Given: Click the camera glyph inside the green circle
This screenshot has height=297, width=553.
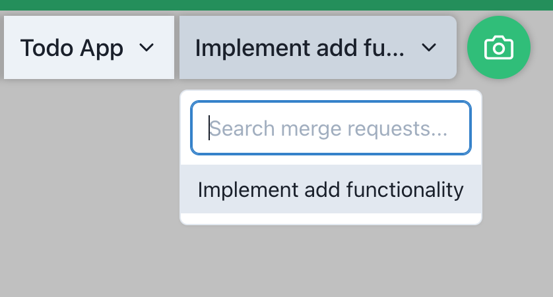Looking at the screenshot, I should click(498, 48).
